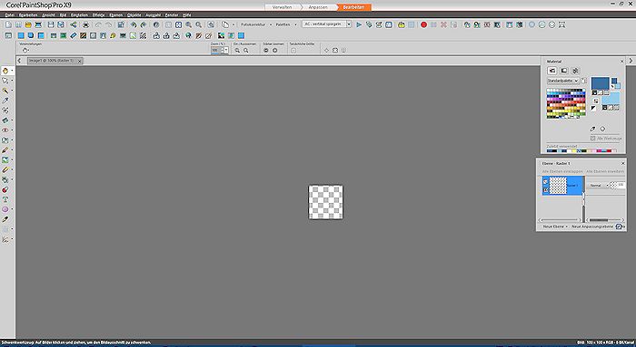Swap foreground and background materials
Screen dimensions: 636x347
click(596, 101)
